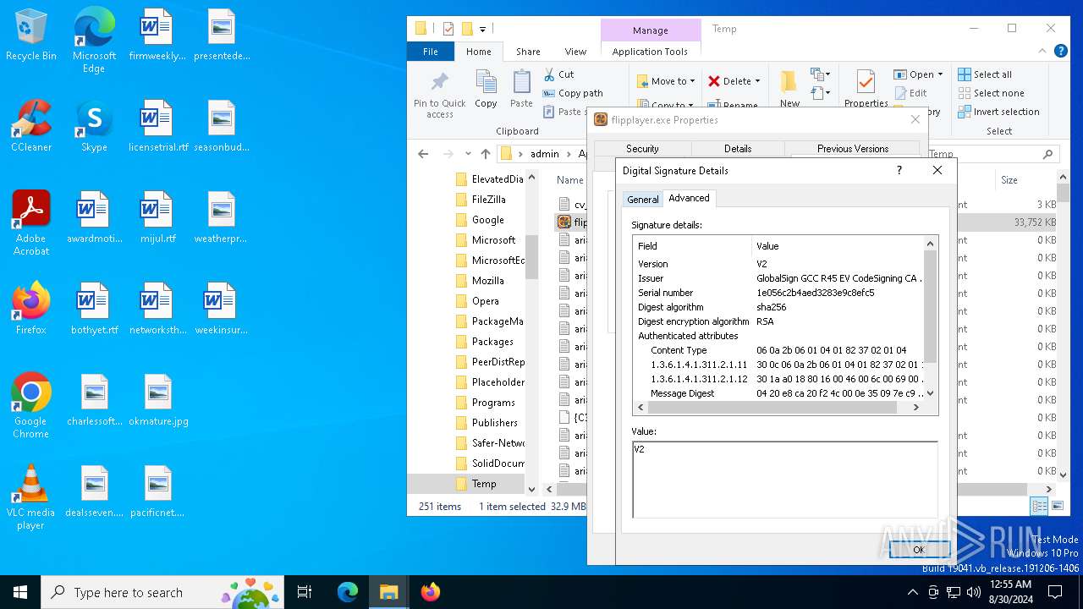Image resolution: width=1083 pixels, height=609 pixels.
Task: Open Firefox desktop shortcut
Action: tap(31, 309)
